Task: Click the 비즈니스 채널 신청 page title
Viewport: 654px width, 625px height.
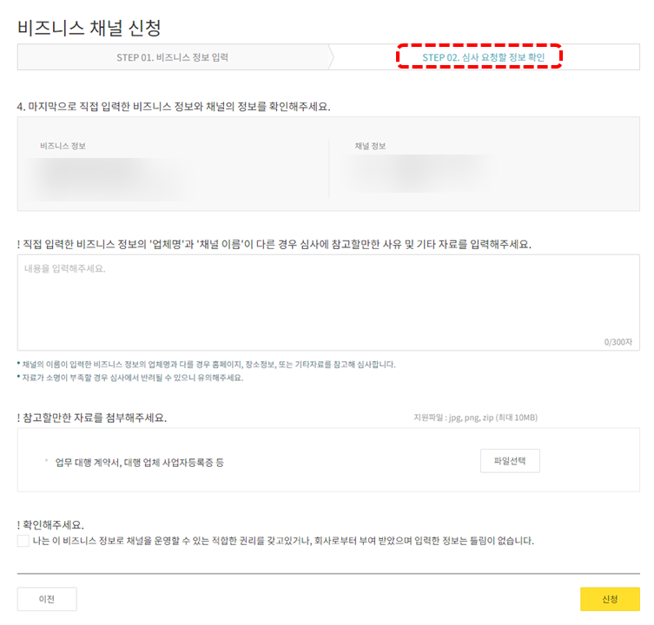Action: coord(89,28)
